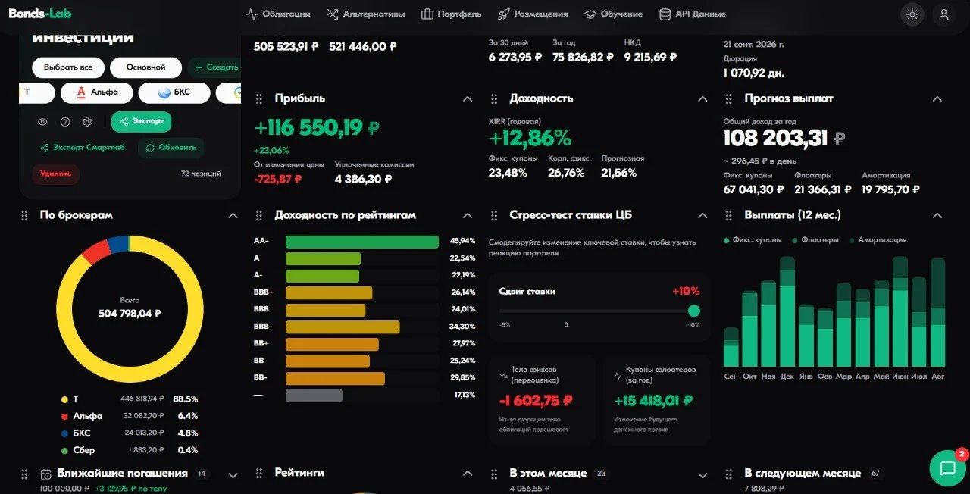This screenshot has height=494, width=970.
Task: Click drag handle of В этом месяце
Action: [x=494, y=474]
